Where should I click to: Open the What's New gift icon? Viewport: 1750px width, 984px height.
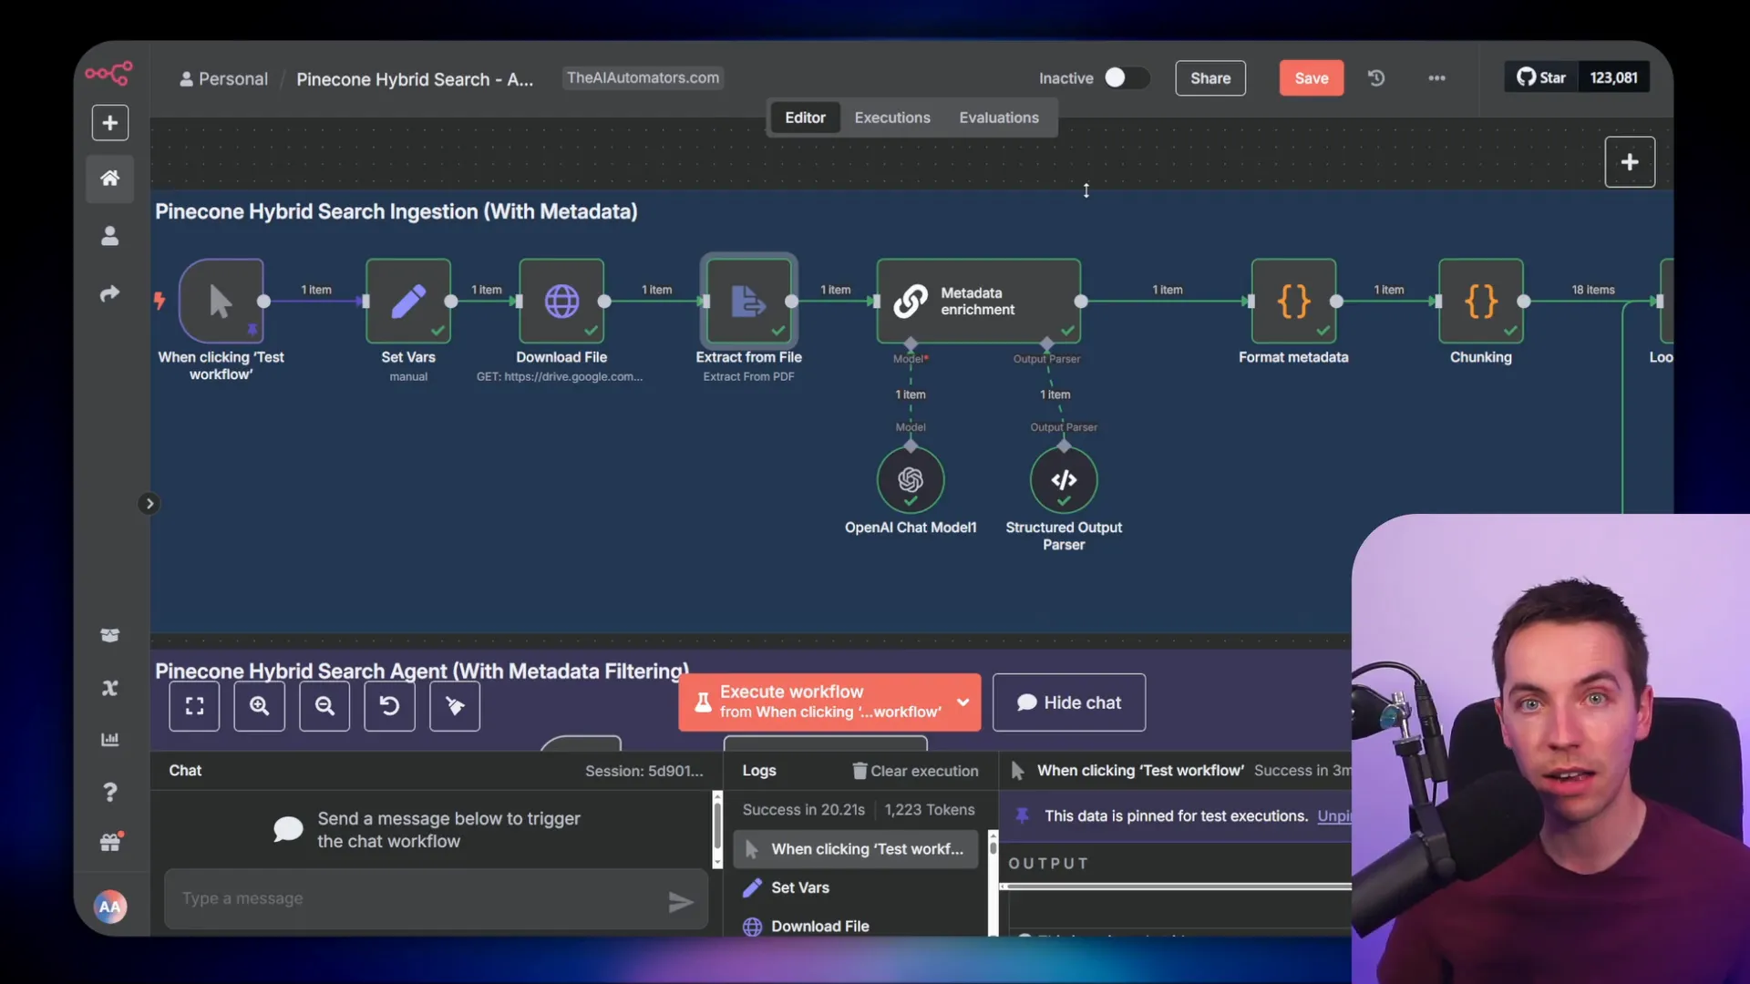point(110,842)
